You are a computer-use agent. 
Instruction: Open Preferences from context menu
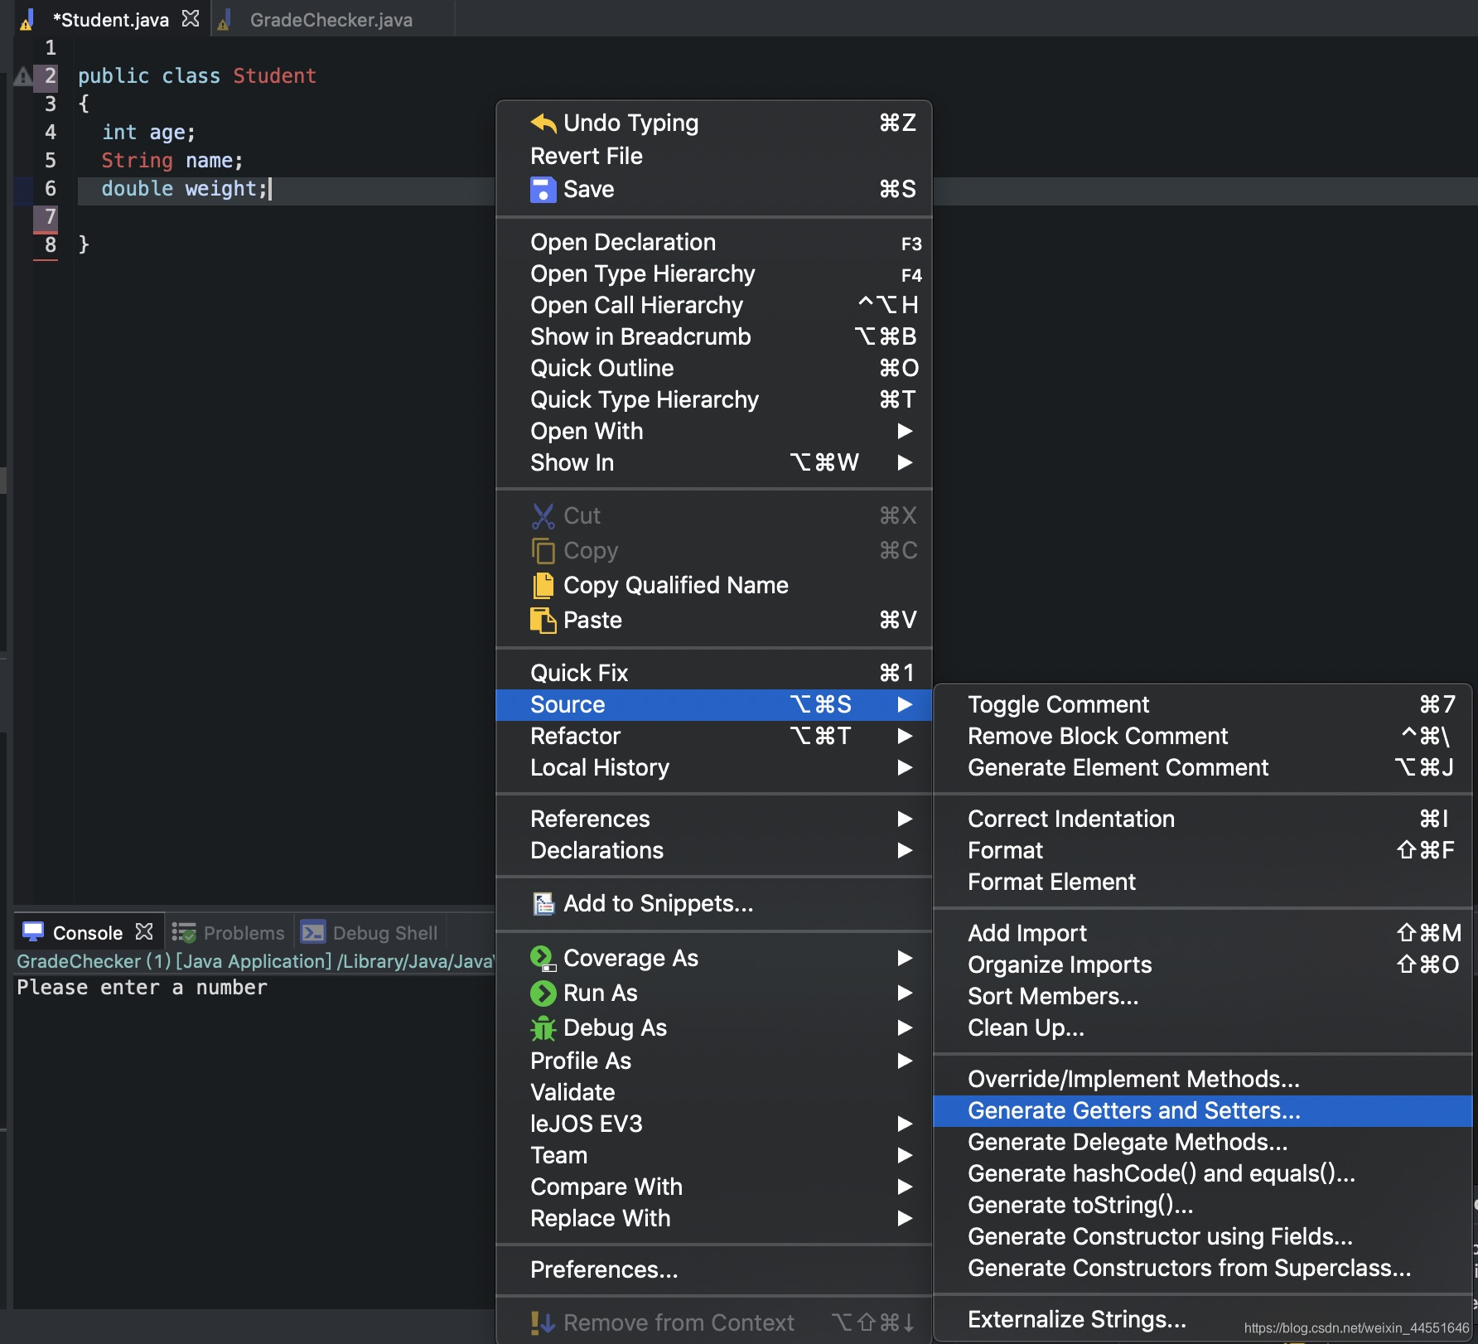tap(713, 1270)
